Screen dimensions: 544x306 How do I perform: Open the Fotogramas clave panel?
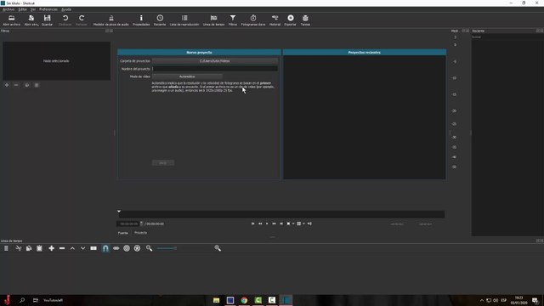(253, 20)
